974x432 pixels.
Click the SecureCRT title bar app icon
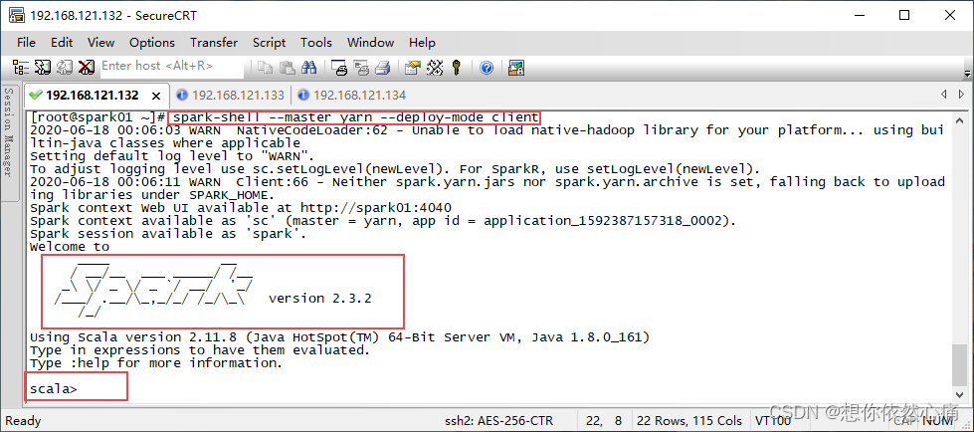click(x=16, y=15)
